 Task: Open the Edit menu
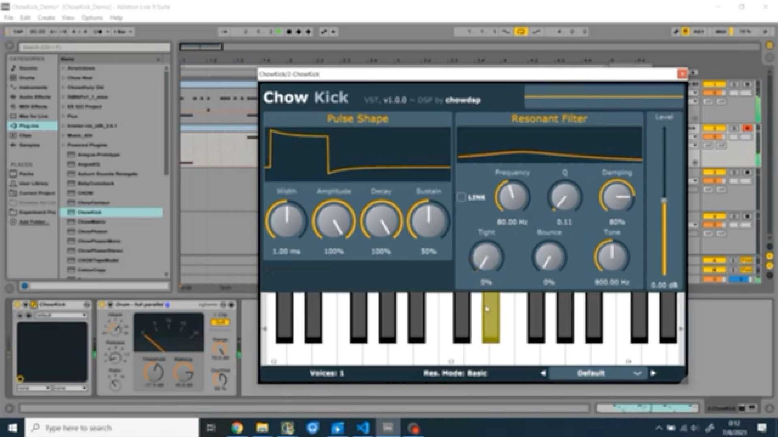click(x=25, y=18)
